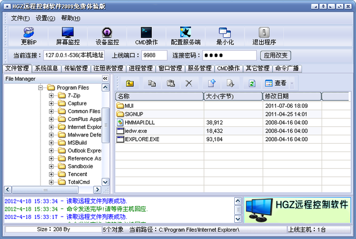Sort by the 大小(字节) column header
The image size is (356, 239).
pyautogui.click(x=233, y=96)
